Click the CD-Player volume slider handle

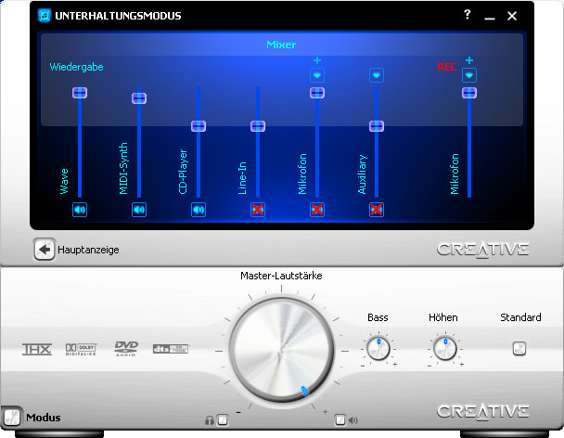click(x=199, y=126)
